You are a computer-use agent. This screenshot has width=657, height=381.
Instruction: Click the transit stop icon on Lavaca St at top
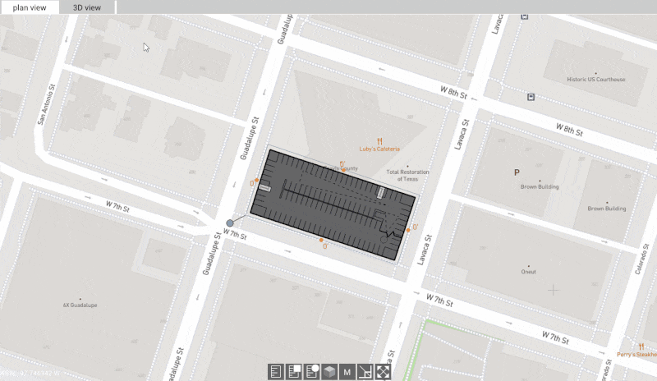pyautogui.click(x=524, y=16)
